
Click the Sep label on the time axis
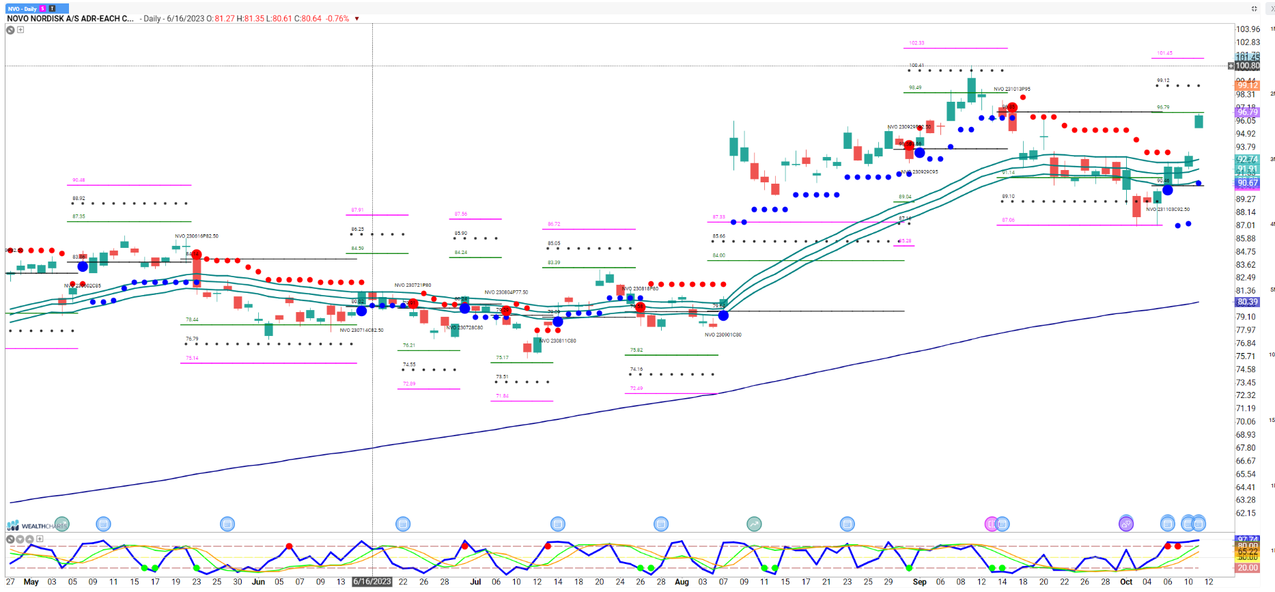919,582
